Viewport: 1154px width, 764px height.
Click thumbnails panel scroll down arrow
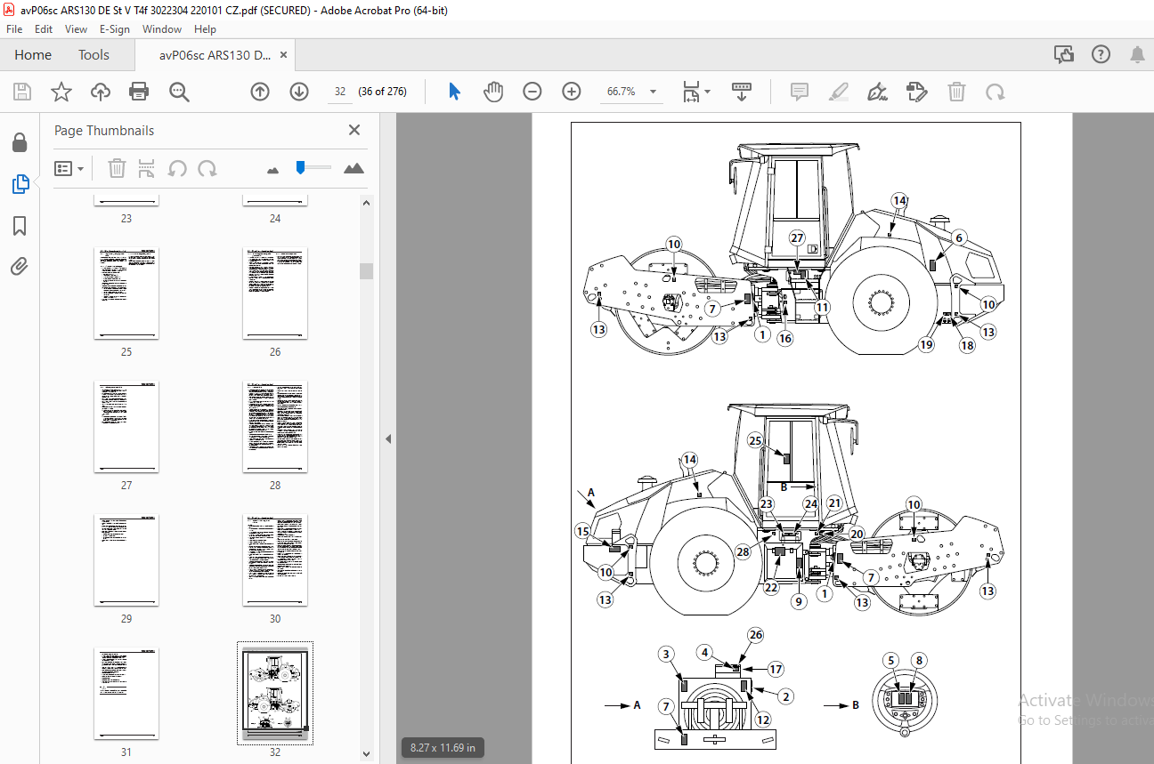[x=367, y=754]
